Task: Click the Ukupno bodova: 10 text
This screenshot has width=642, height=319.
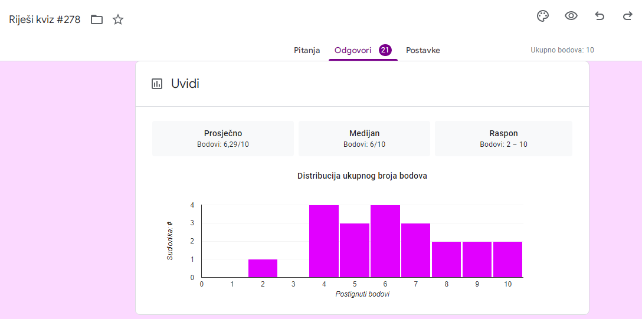Action: (562, 50)
